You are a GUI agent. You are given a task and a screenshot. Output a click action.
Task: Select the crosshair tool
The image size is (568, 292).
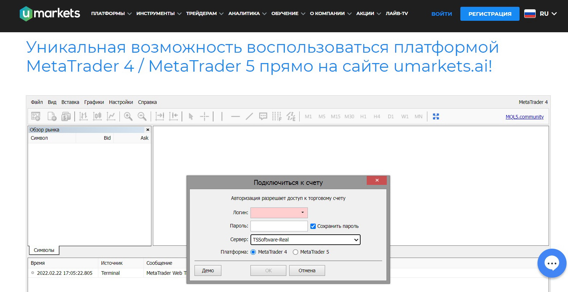click(205, 116)
